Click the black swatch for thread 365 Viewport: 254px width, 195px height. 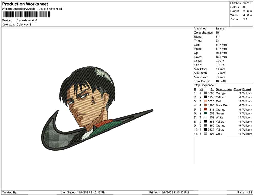[206, 121]
